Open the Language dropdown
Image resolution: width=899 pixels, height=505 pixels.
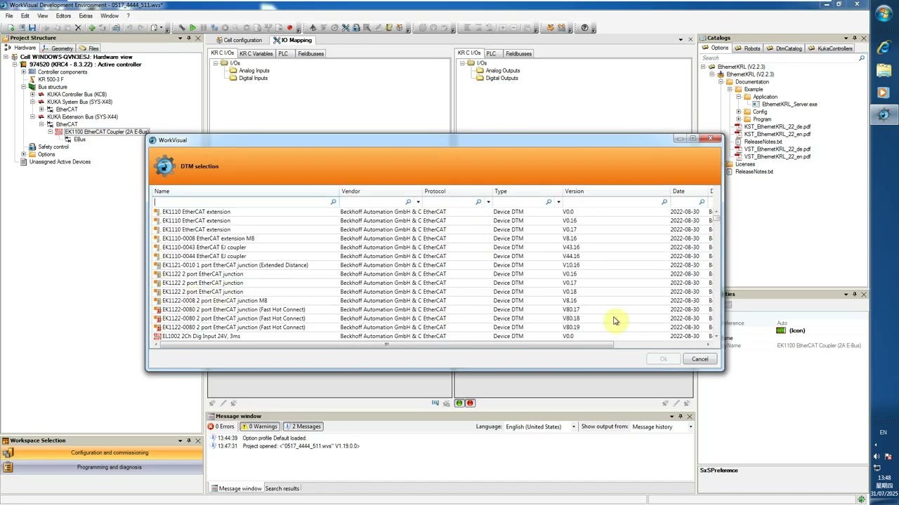pos(573,426)
